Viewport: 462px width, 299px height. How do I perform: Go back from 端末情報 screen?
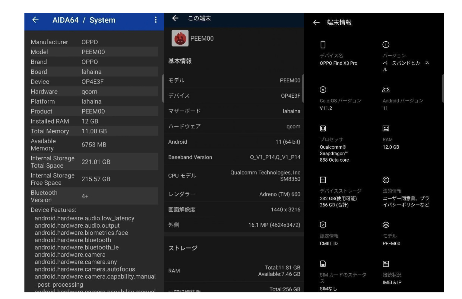(x=316, y=23)
